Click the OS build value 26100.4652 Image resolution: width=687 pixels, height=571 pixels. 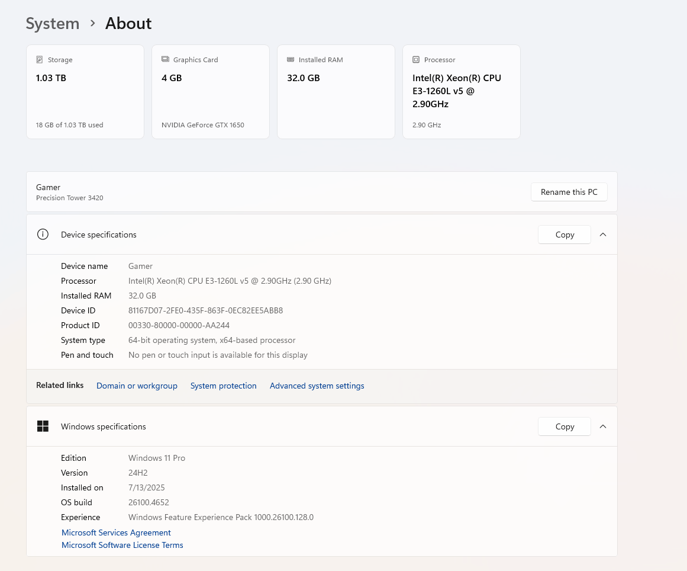[x=149, y=502]
